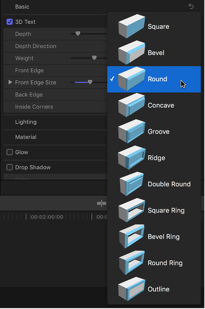Click the Ridge edge shape icon
This screenshot has height=309, width=205.
click(x=132, y=158)
